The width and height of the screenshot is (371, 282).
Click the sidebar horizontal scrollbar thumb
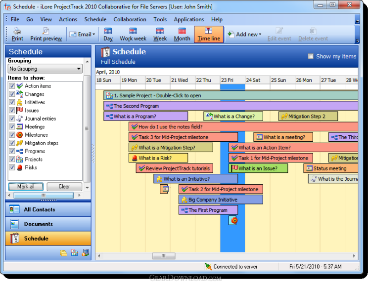44,195
